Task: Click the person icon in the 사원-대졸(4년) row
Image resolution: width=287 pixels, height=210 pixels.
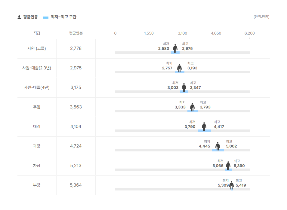Action: point(184,87)
